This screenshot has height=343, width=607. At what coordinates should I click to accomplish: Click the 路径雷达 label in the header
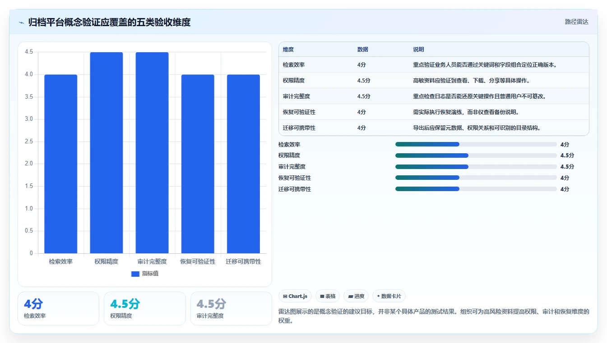pos(576,22)
